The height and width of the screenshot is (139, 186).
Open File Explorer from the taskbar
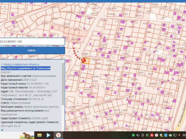pos(39,135)
